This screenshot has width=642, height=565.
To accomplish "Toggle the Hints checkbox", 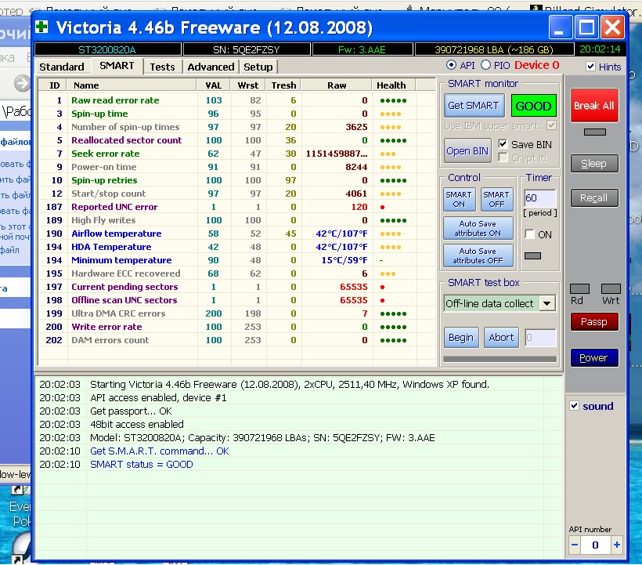I will coord(590,67).
